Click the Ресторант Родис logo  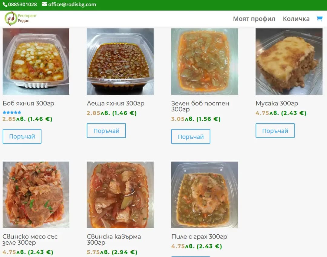pyautogui.click(x=20, y=18)
